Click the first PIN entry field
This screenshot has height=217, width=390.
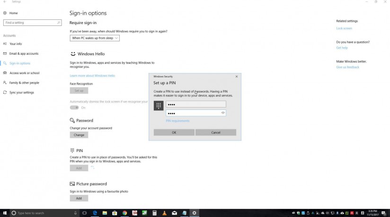tap(195, 104)
